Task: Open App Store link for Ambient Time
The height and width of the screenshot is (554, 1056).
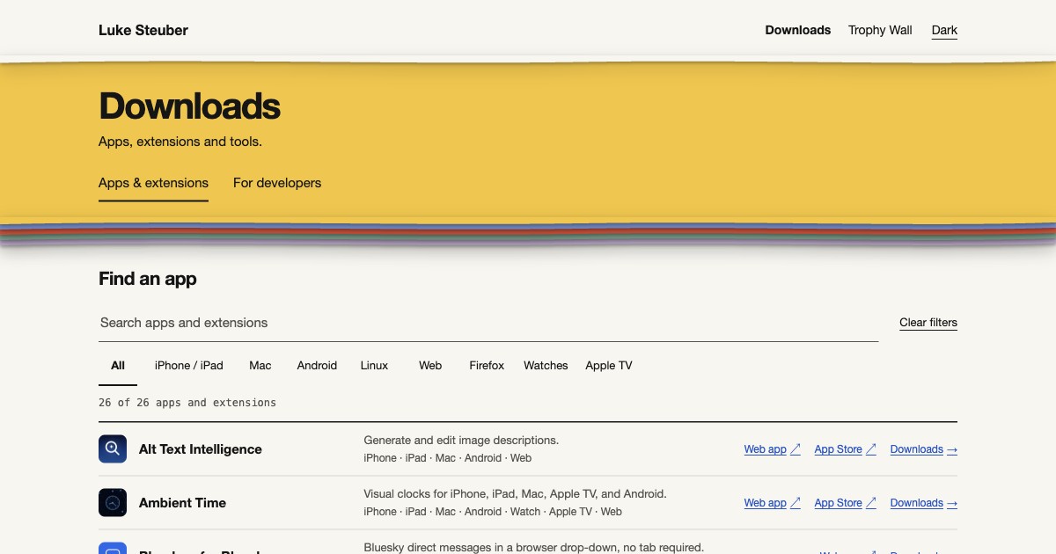Action: coord(845,503)
